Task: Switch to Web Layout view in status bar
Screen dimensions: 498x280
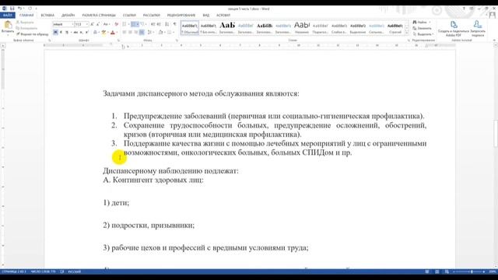Action: pyautogui.click(x=447, y=271)
